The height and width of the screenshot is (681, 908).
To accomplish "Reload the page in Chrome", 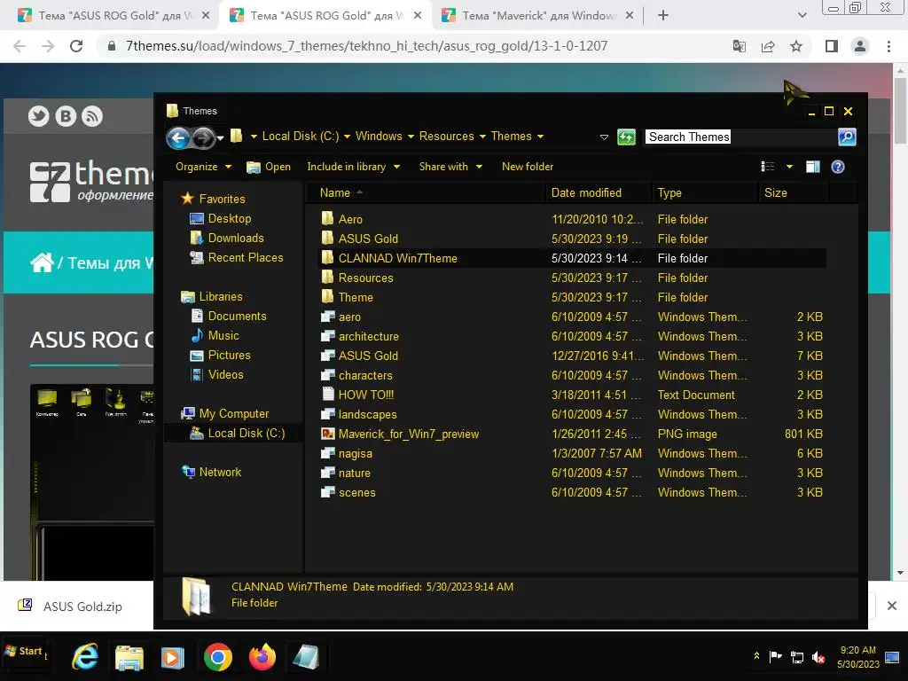I will tap(76, 46).
